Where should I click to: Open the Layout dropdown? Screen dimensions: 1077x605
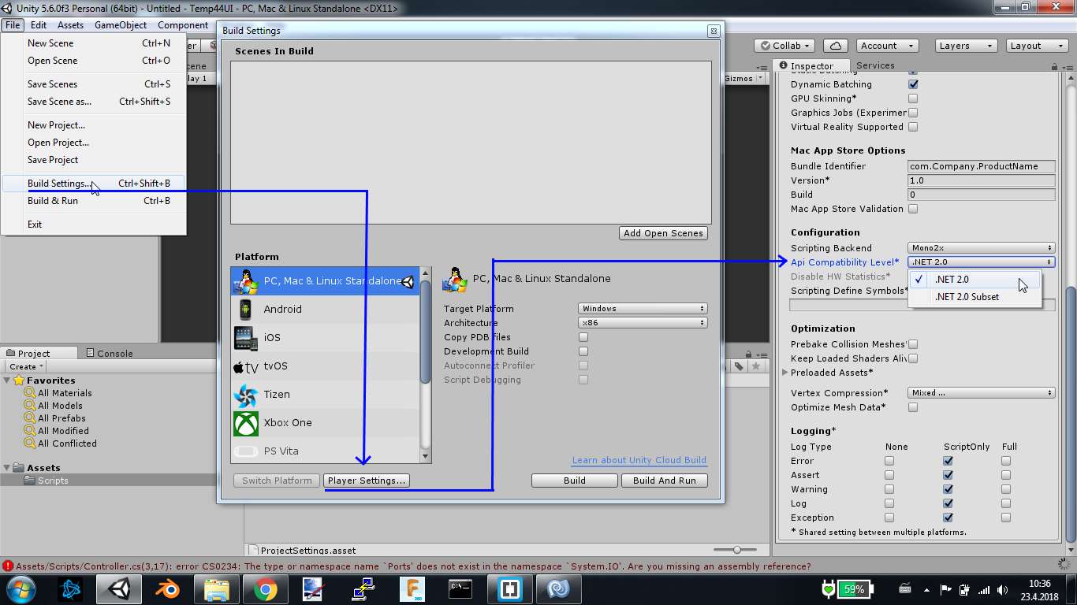click(x=1035, y=46)
